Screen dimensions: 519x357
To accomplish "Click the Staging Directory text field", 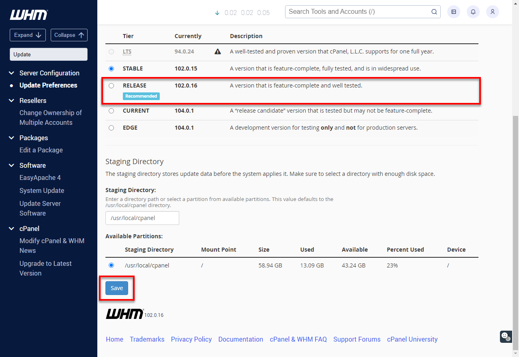I will click(142, 218).
